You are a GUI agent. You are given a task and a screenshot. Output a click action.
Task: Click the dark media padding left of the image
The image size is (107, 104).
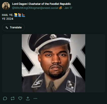(x=12, y=63)
